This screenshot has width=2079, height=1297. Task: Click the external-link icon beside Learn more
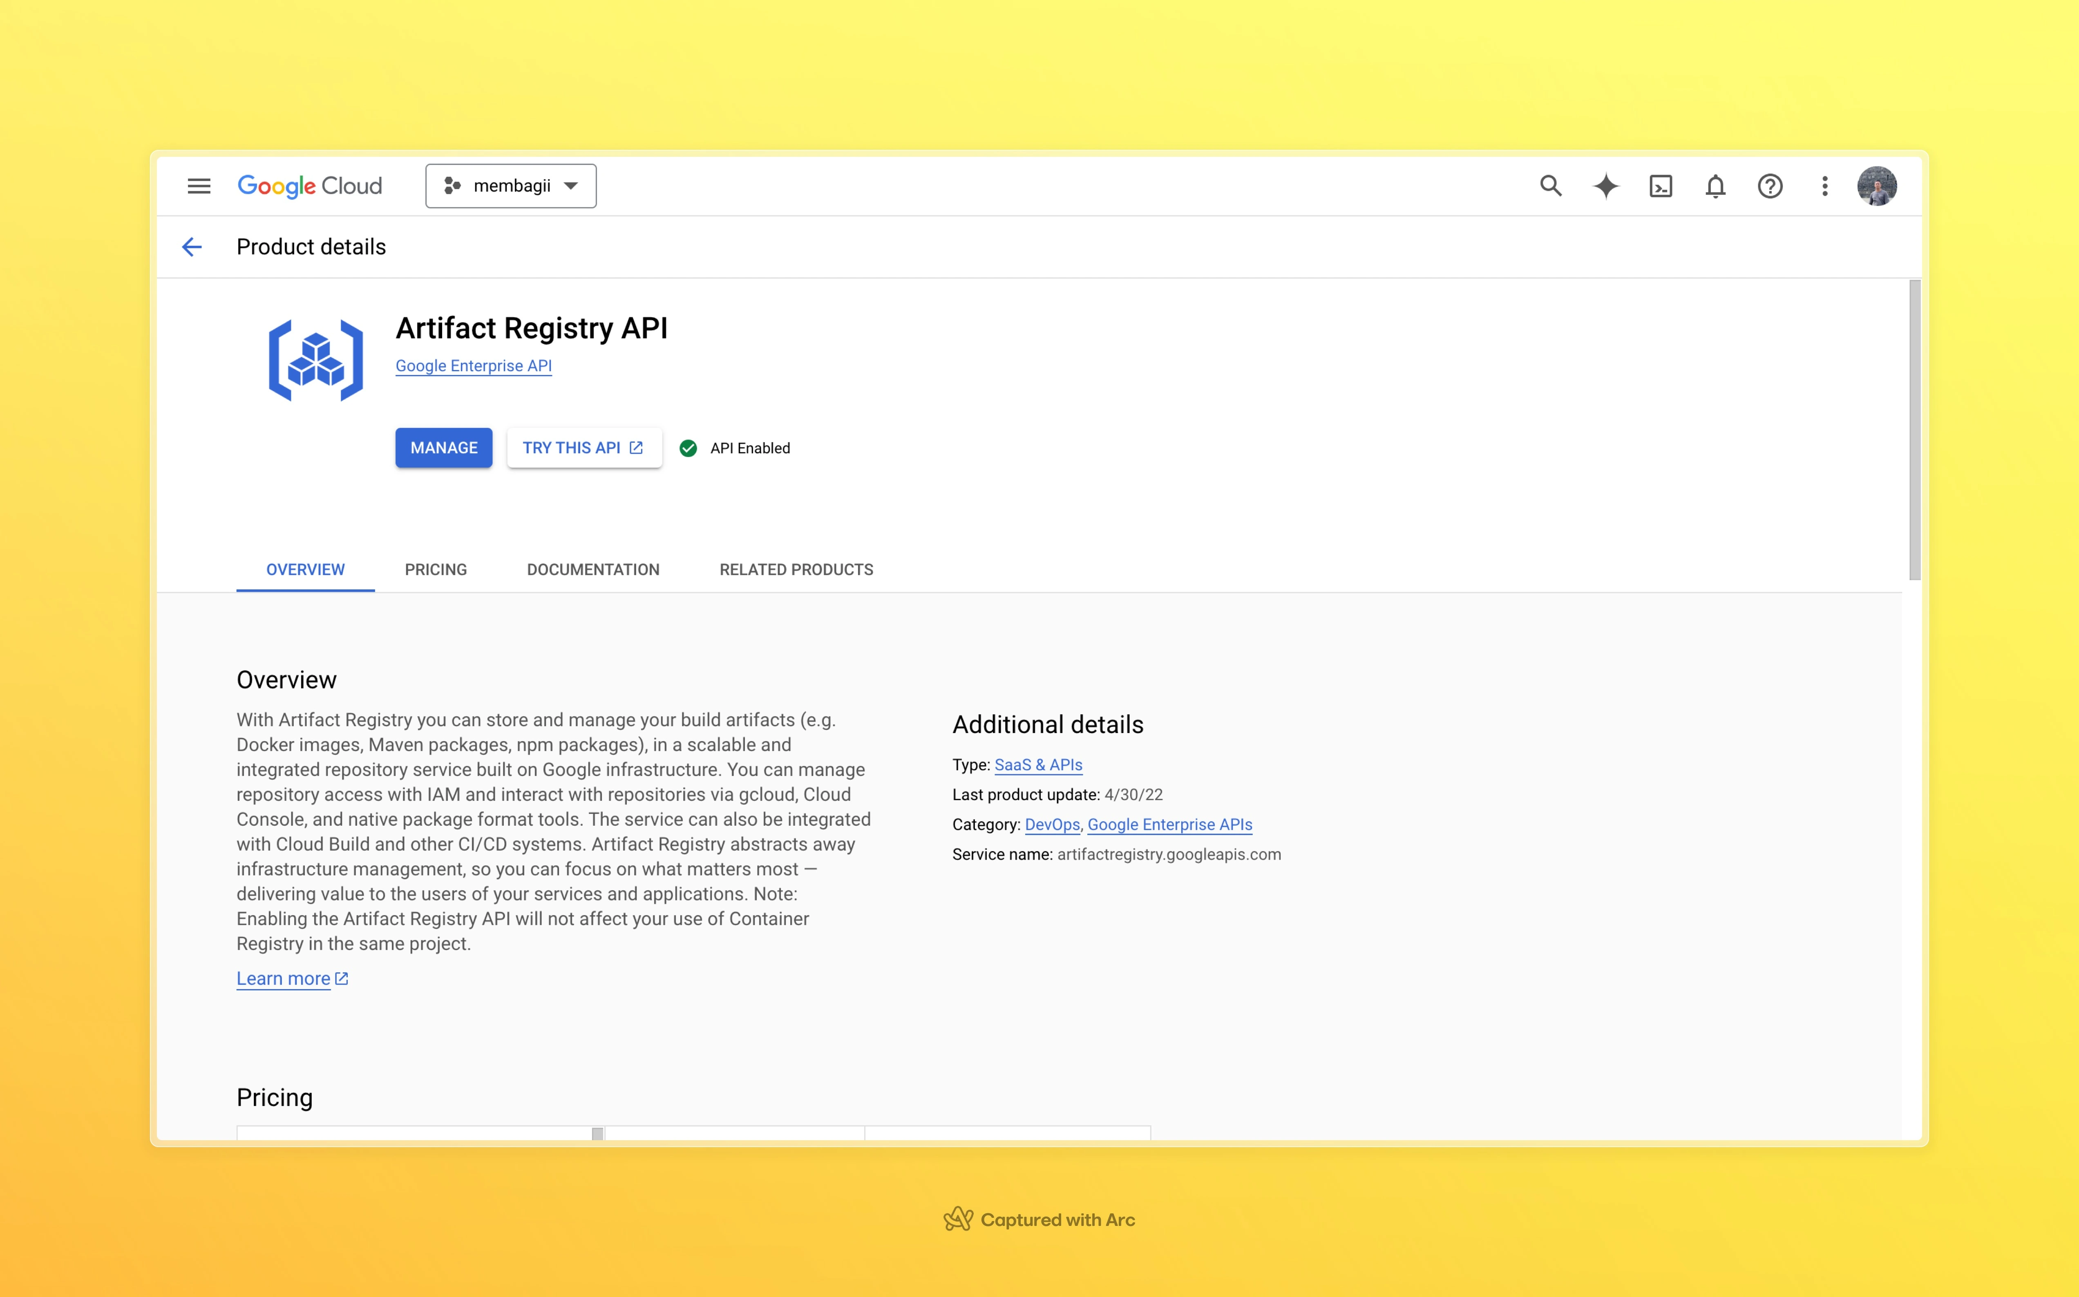tap(342, 979)
